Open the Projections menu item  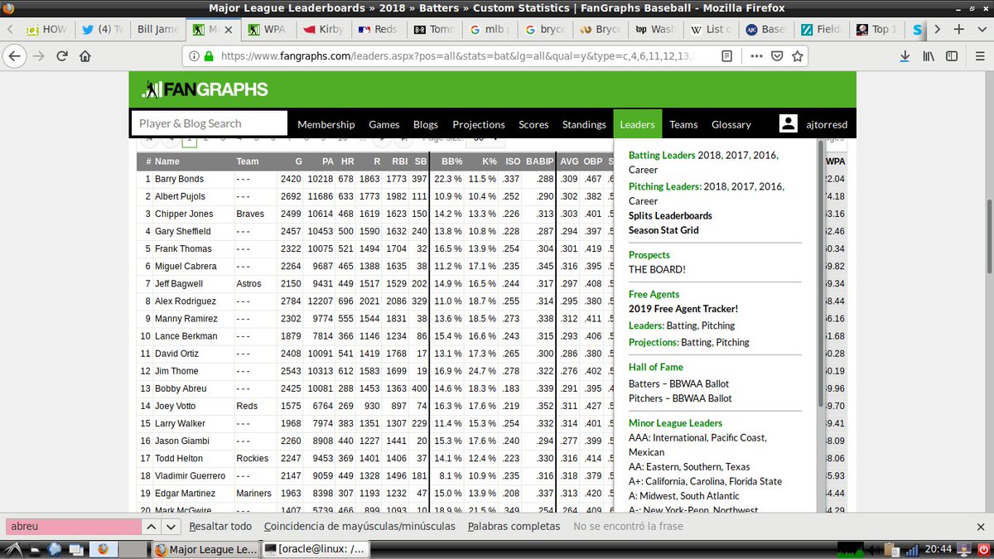click(479, 124)
